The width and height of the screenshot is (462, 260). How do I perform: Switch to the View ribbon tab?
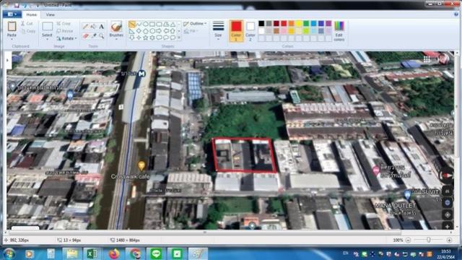point(50,14)
